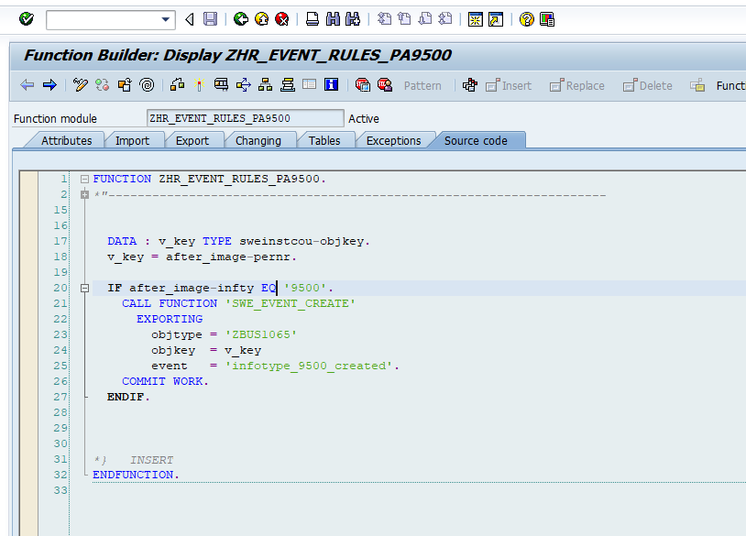The width and height of the screenshot is (746, 536).
Task: Click the blue left arrow in application toolbar
Action: (x=27, y=85)
